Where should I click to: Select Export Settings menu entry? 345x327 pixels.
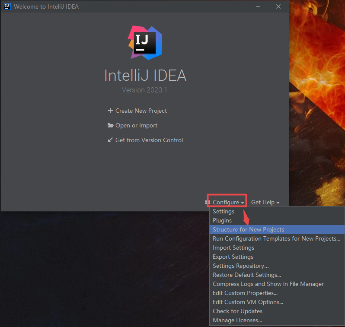click(277, 257)
